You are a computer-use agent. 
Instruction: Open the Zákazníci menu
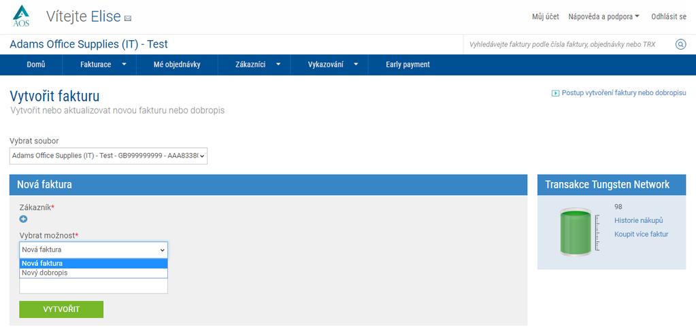(x=250, y=65)
